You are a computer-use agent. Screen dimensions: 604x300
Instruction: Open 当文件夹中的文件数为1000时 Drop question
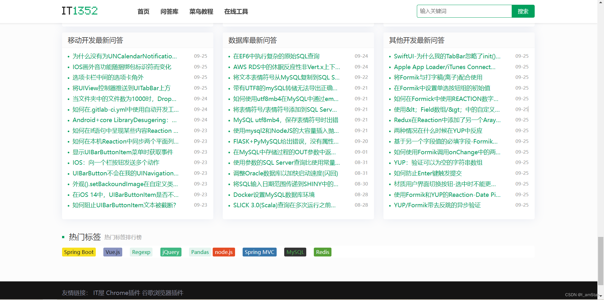point(124,99)
